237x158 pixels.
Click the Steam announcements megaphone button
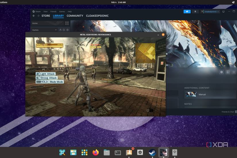pyautogui.click(x=187, y=11)
